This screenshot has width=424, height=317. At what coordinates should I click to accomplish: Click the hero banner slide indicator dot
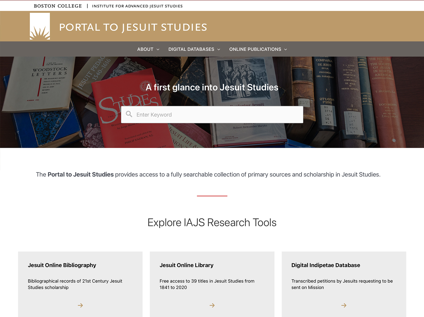click(394, 140)
